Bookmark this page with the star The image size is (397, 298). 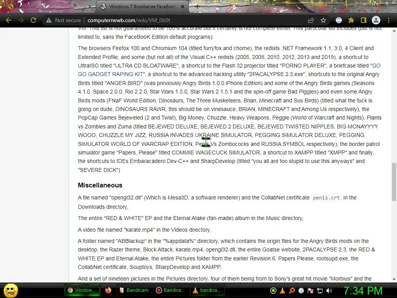click(x=323, y=20)
